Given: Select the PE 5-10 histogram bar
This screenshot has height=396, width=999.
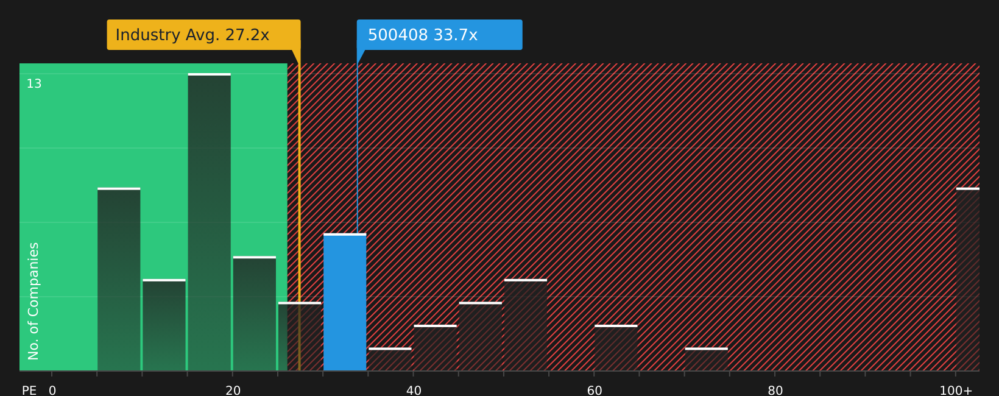Looking at the screenshot, I should (x=119, y=279).
